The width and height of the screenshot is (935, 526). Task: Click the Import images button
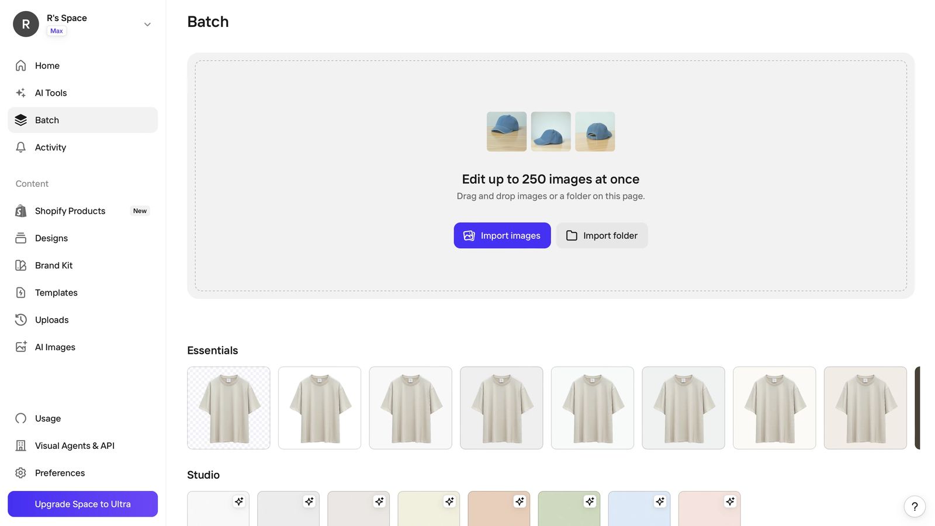(x=502, y=235)
